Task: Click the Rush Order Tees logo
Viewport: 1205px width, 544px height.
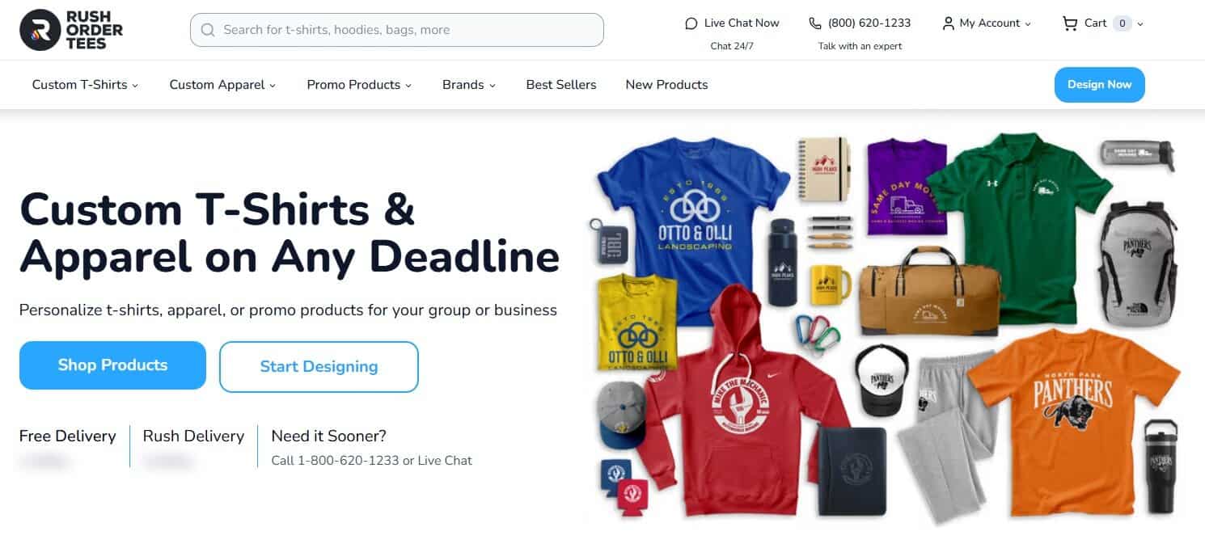Action: tap(71, 30)
